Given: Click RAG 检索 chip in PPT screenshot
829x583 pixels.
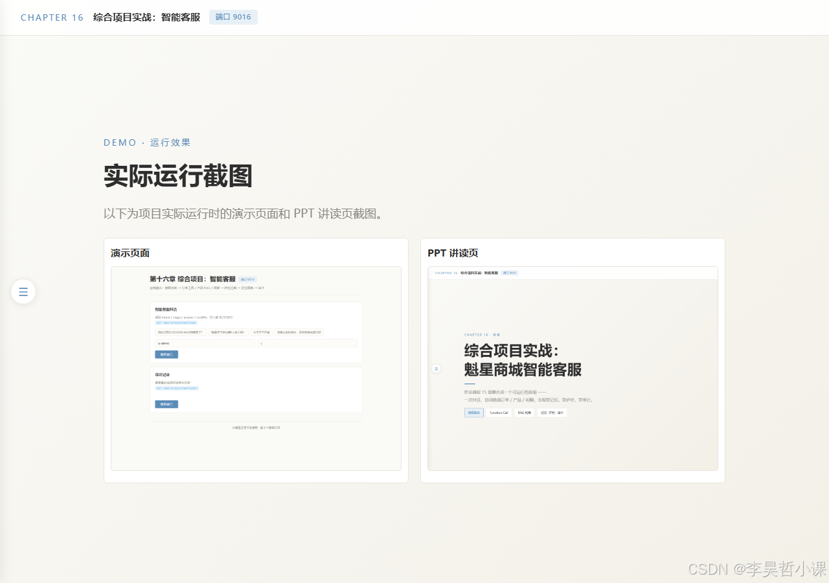Looking at the screenshot, I should point(524,413).
